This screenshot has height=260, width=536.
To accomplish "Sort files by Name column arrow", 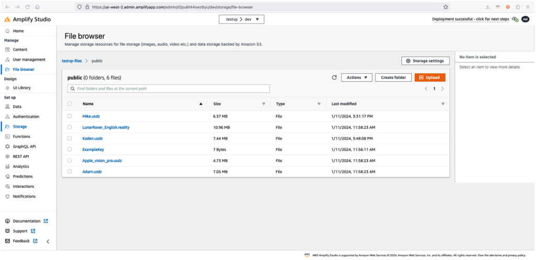I will click(x=201, y=104).
